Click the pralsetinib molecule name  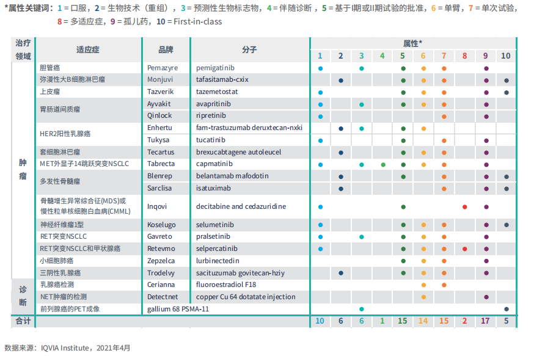213,236
